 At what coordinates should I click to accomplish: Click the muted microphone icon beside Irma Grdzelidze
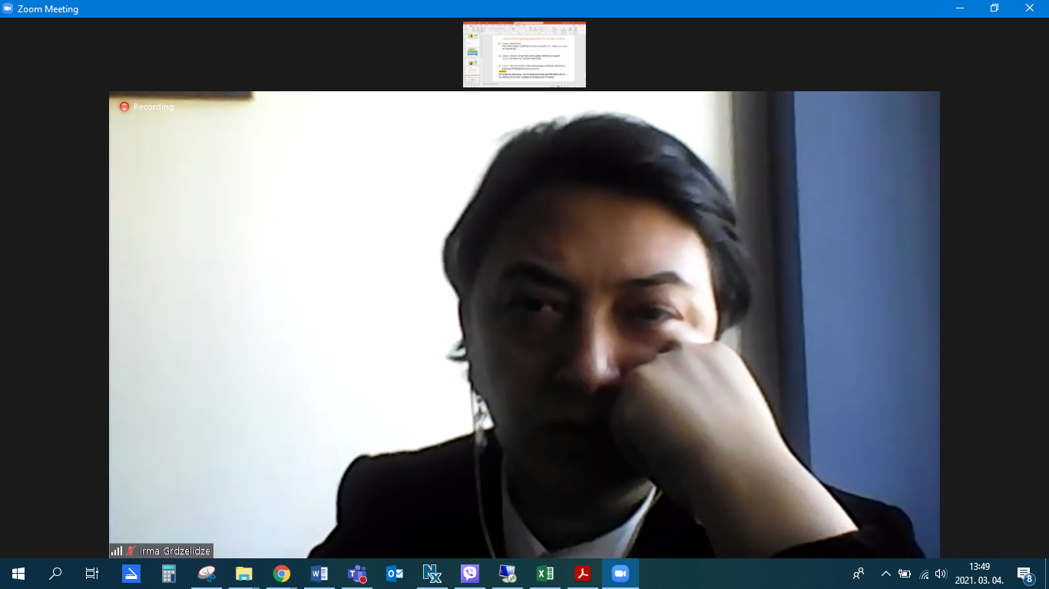(131, 551)
